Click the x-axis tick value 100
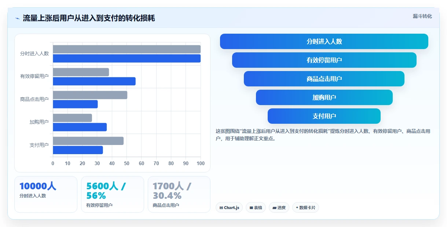 click(201, 163)
